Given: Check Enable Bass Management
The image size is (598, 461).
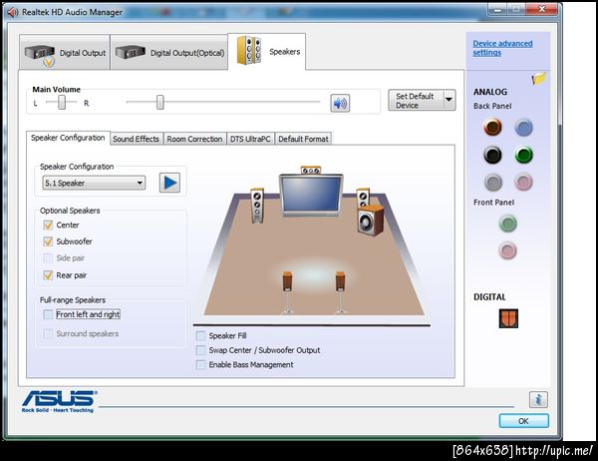Looking at the screenshot, I should click(x=200, y=365).
